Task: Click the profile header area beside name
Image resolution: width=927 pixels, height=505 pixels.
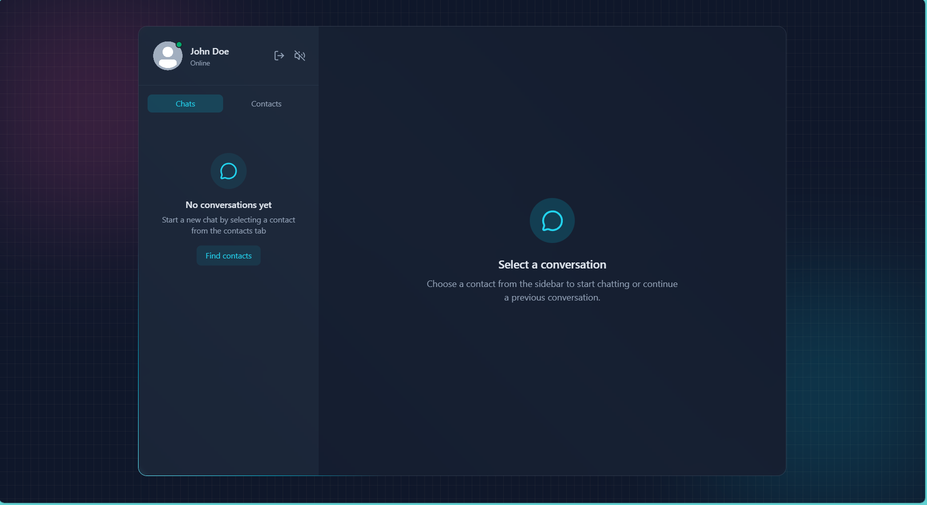Action: (250, 55)
